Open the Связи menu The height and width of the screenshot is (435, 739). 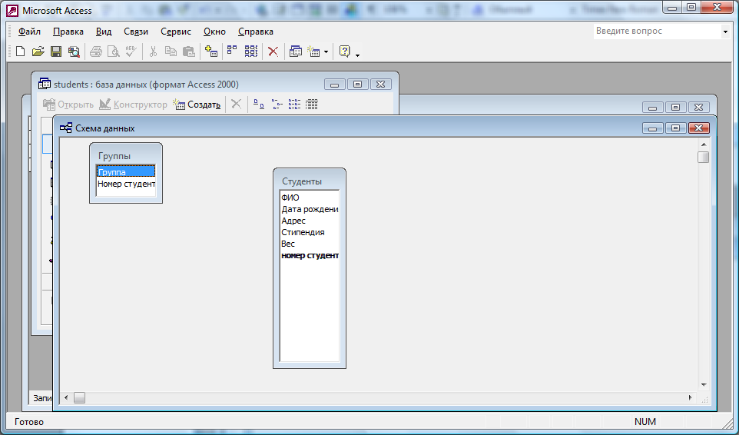[x=136, y=32]
